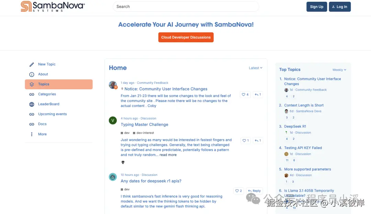The width and height of the screenshot is (371, 214).
Task: Open Categories from the sidebar menu
Action: (47, 94)
